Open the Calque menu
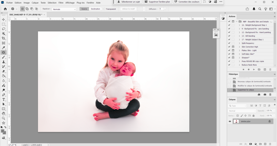The width and height of the screenshot is (277, 146). 35,3
